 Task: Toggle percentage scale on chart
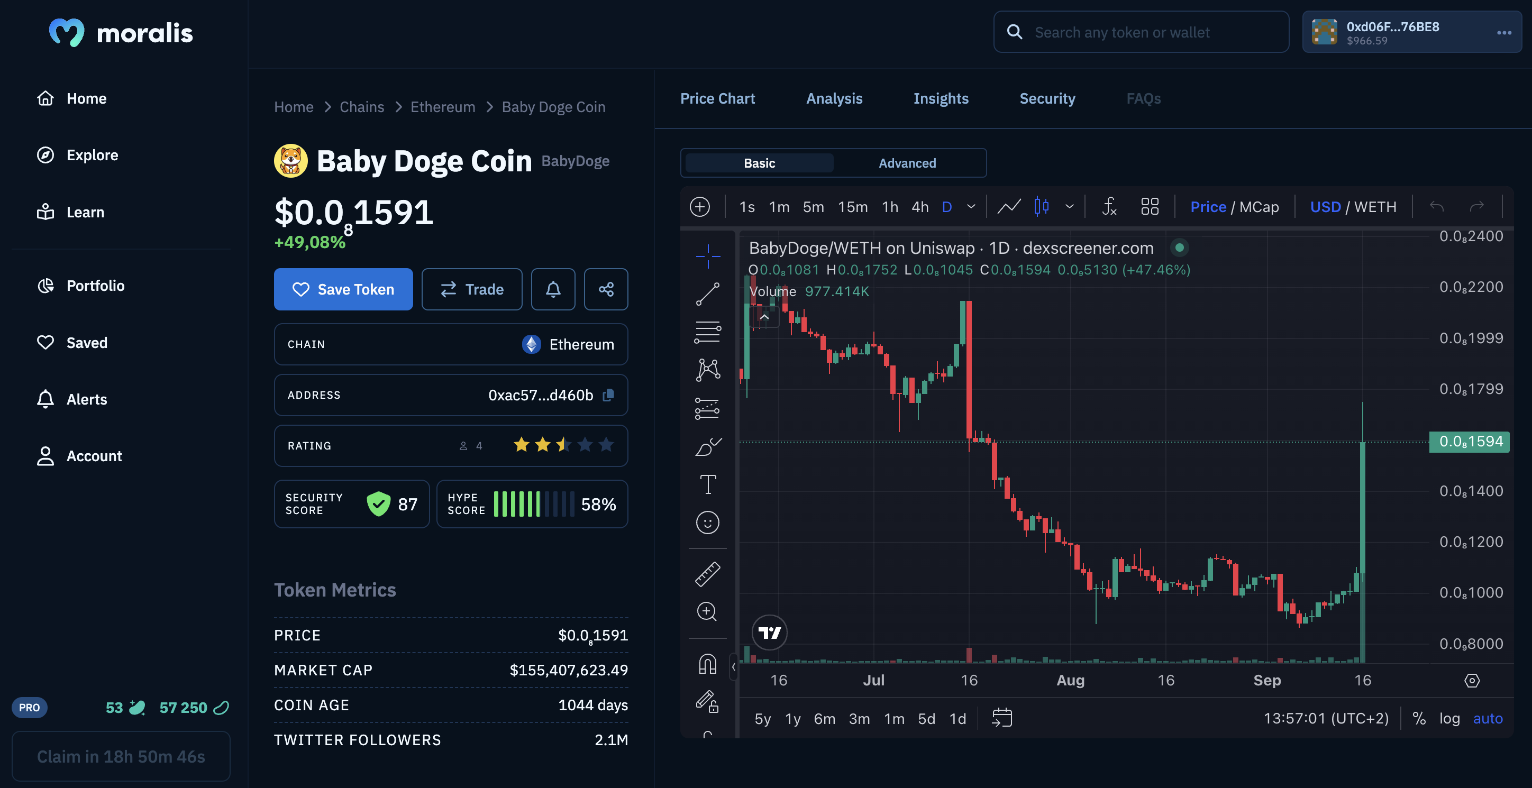(1419, 718)
